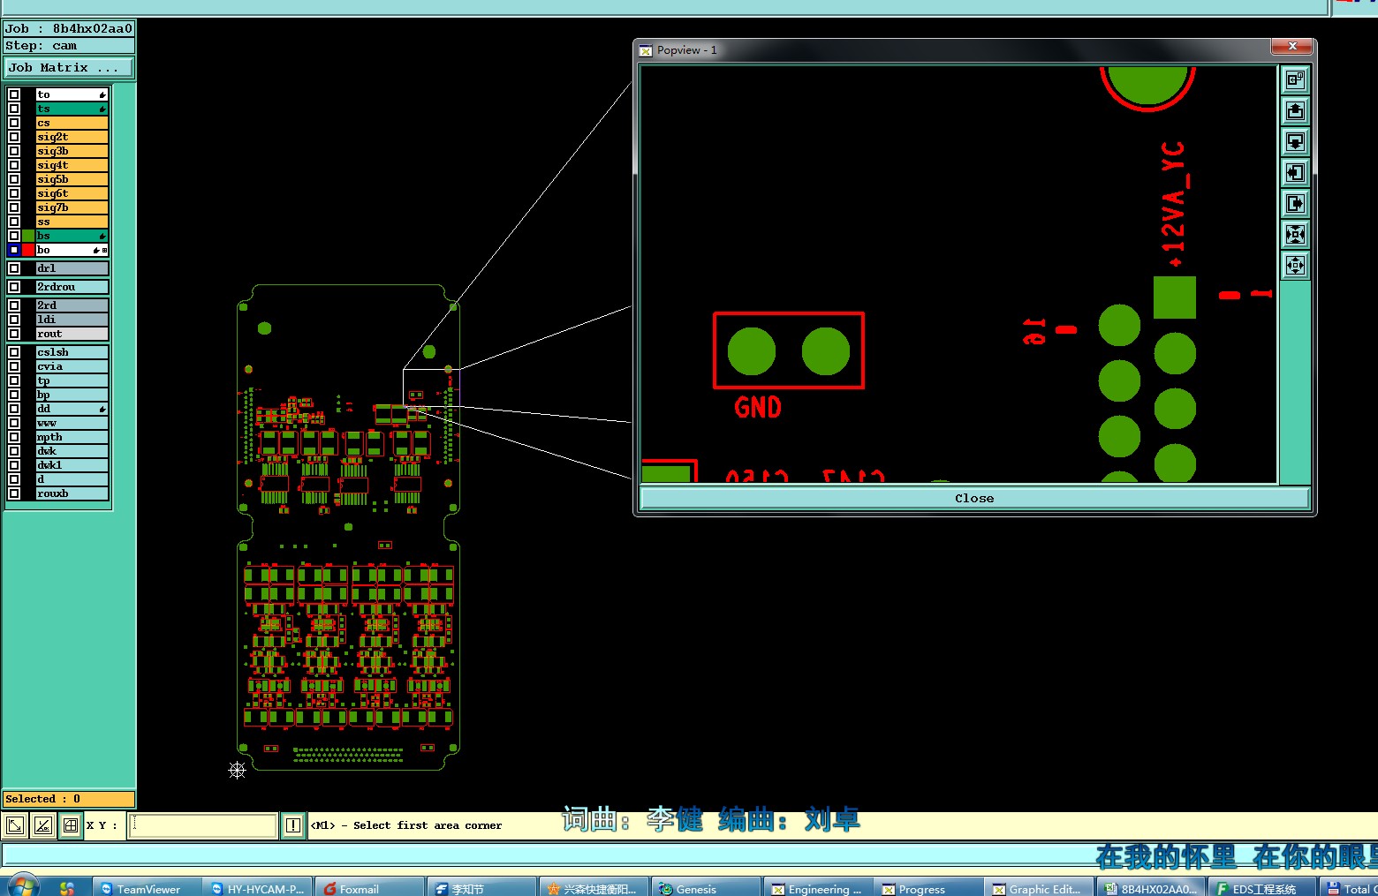Open TeamViewer from the taskbar
The width and height of the screenshot is (1378, 896).
pos(145,888)
